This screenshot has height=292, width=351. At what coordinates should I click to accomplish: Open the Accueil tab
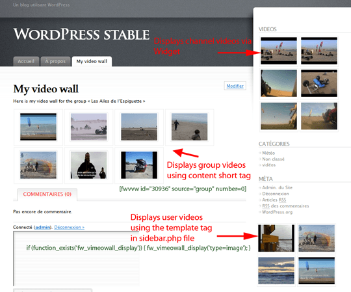pyautogui.click(x=26, y=61)
